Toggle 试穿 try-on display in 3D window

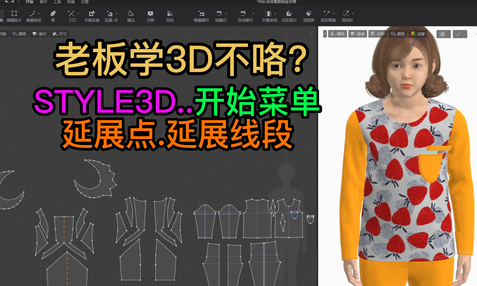pyautogui.click(x=418, y=34)
